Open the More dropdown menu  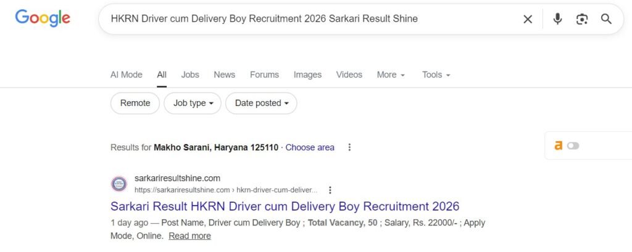click(x=391, y=75)
